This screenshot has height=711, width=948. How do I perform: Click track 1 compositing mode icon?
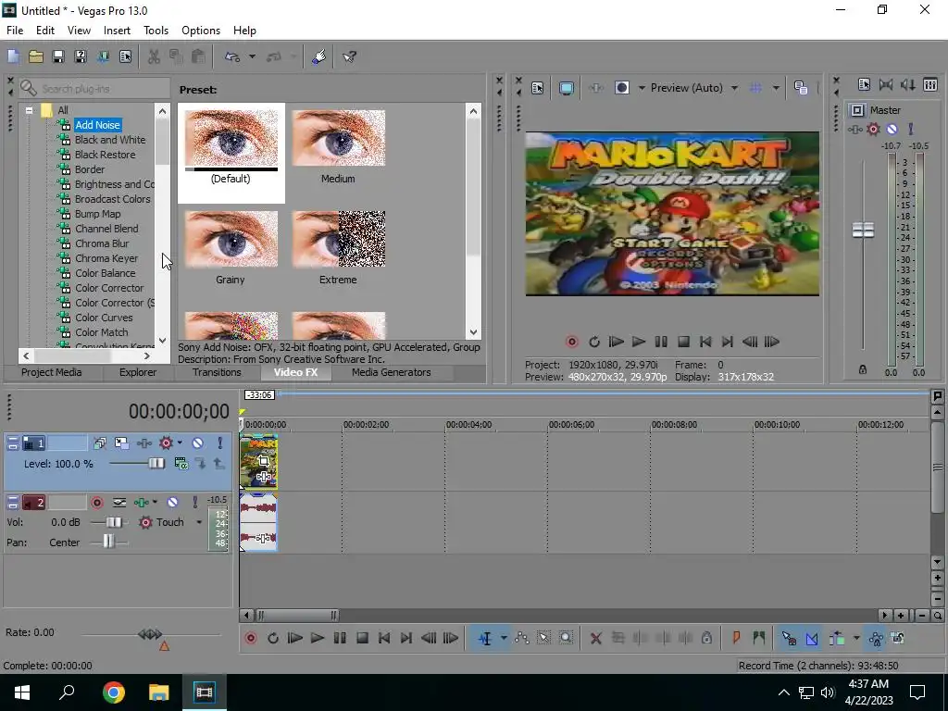pyautogui.click(x=181, y=464)
